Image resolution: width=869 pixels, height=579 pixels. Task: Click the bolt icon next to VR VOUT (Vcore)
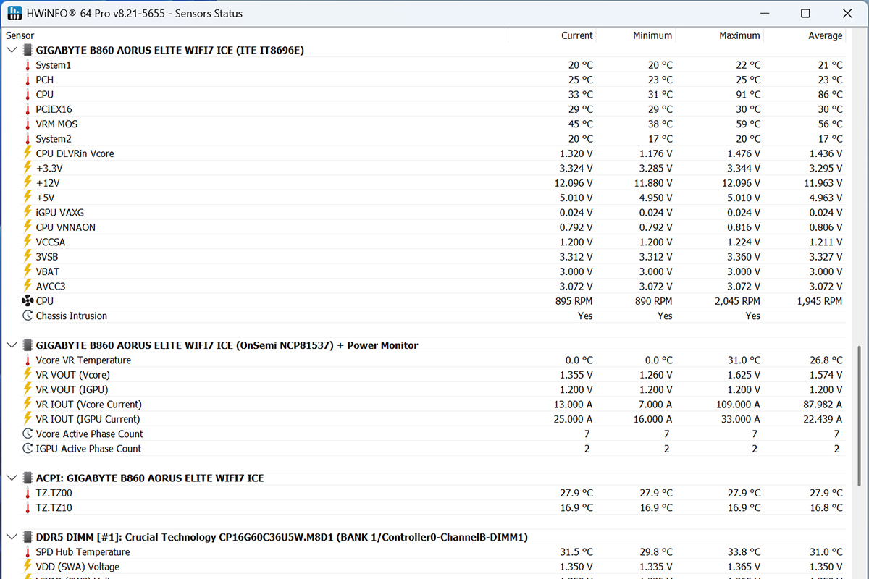pyautogui.click(x=28, y=375)
